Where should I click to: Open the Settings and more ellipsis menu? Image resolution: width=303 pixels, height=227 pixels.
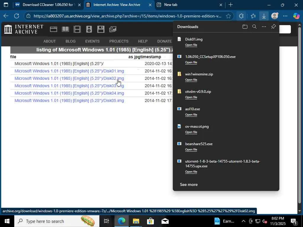pos(285,16)
